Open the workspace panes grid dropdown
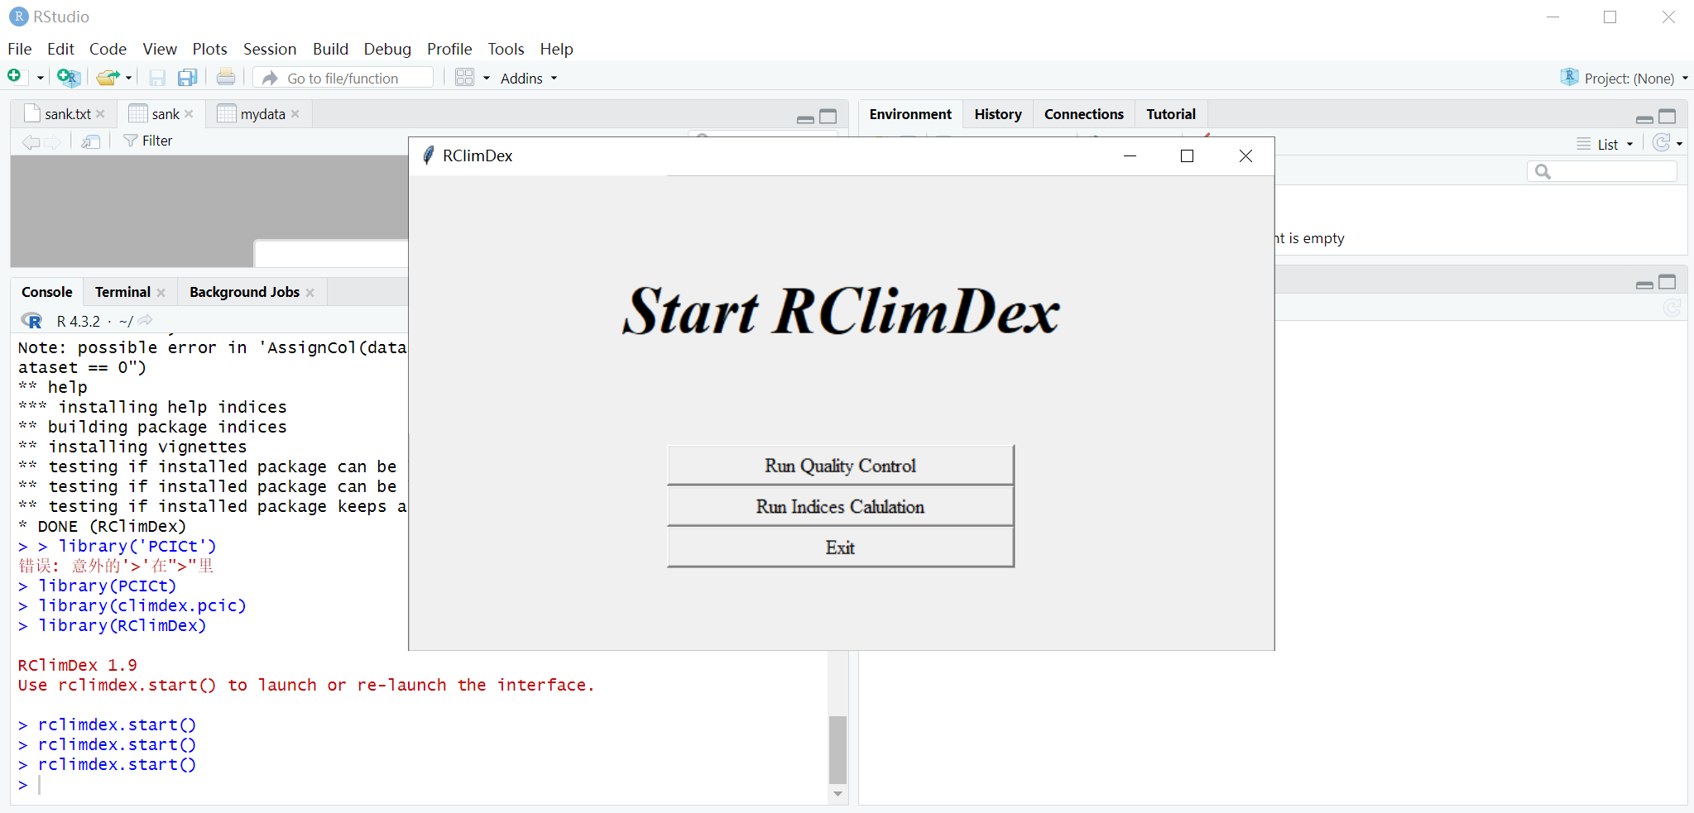 pos(472,78)
